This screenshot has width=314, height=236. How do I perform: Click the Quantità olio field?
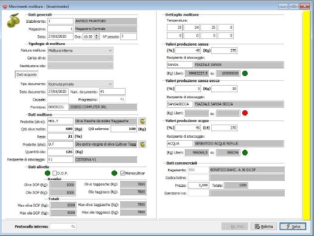[x=60, y=152]
